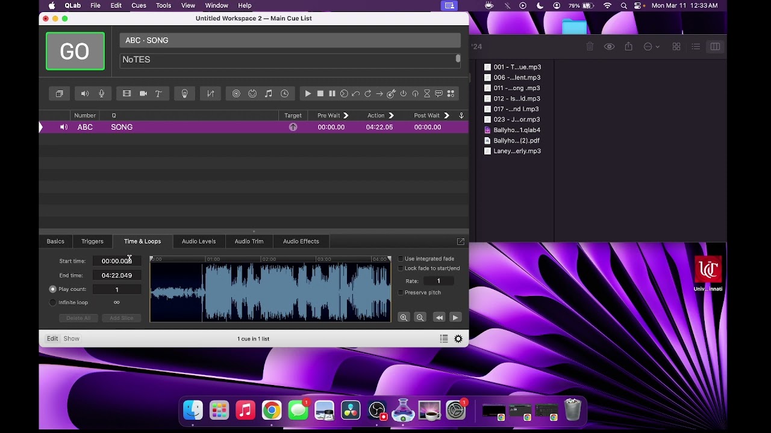Add a Video cue (filmstrip icon)
The height and width of the screenshot is (433, 771).
(x=126, y=94)
